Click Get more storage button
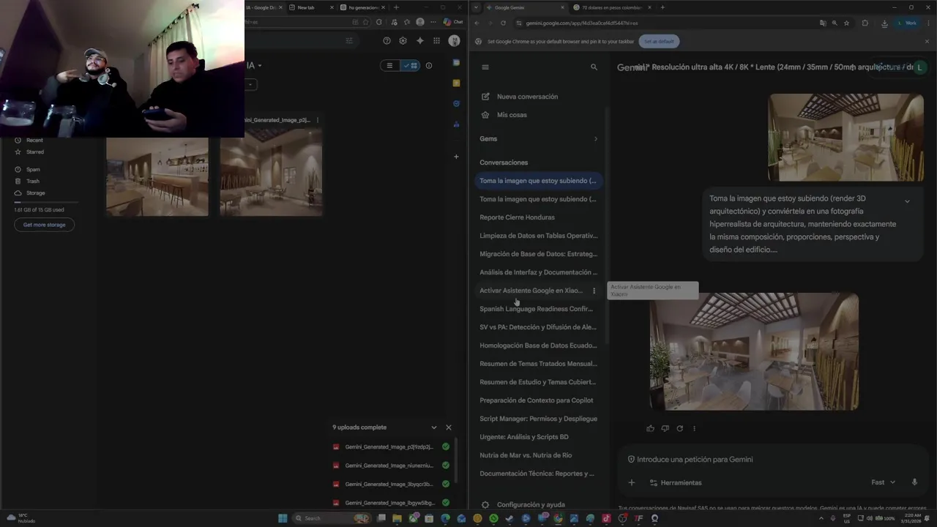The height and width of the screenshot is (527, 937). [44, 225]
